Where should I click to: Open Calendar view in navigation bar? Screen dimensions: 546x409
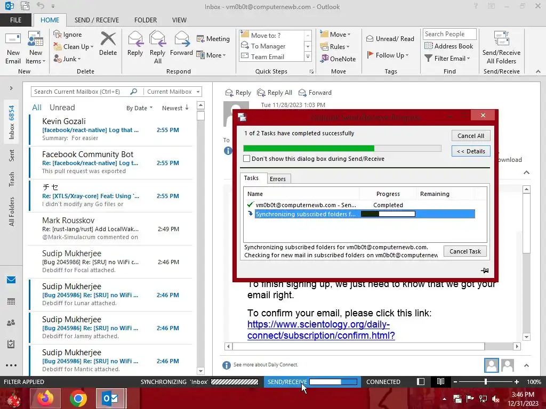click(x=11, y=301)
